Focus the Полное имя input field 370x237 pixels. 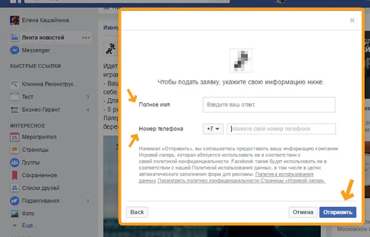coord(269,105)
